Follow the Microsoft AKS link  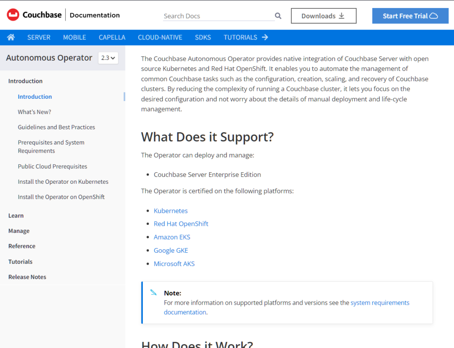174,263
